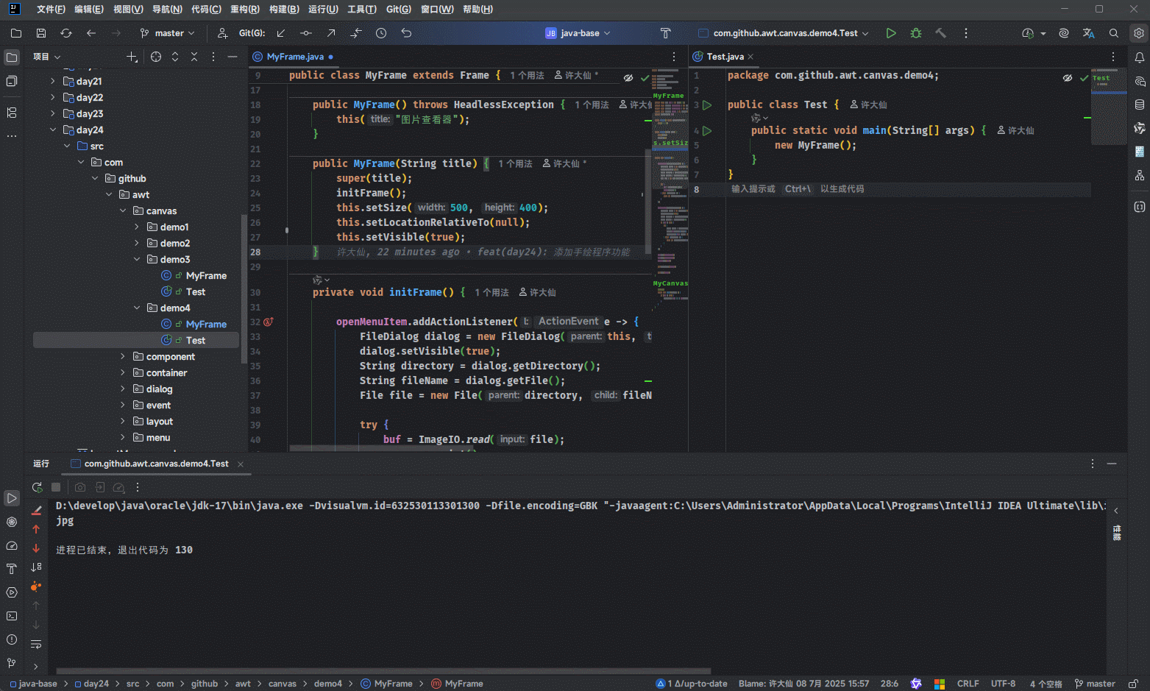Click the Run console horizontal scrollbar
The width and height of the screenshot is (1150, 691).
coord(383,671)
